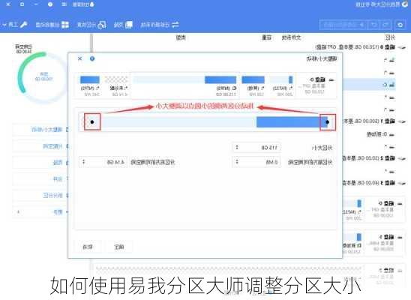Select 磁盘 3 (40.00 GB) row in list

click(x=375, y=183)
